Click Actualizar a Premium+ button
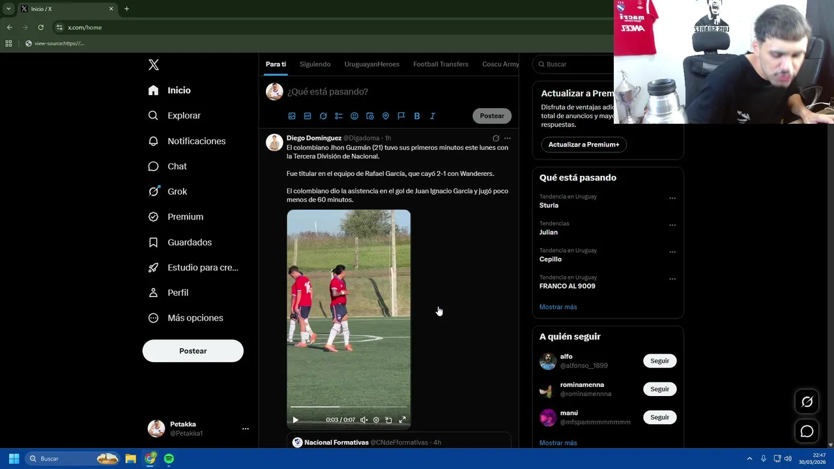Screen dimensions: 834x469 pyautogui.click(x=584, y=145)
